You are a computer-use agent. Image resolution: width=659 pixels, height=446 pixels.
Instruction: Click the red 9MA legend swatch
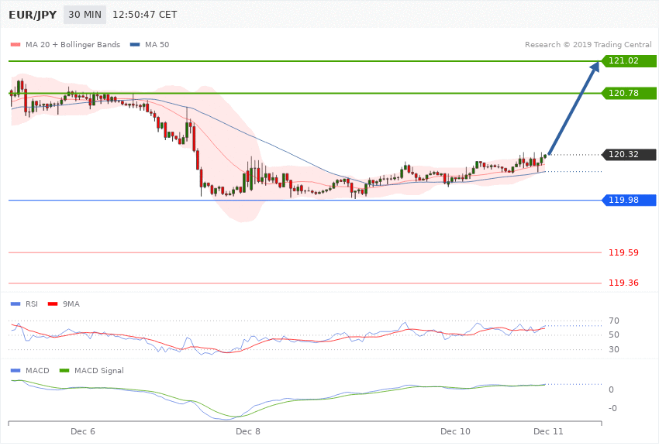(x=53, y=304)
